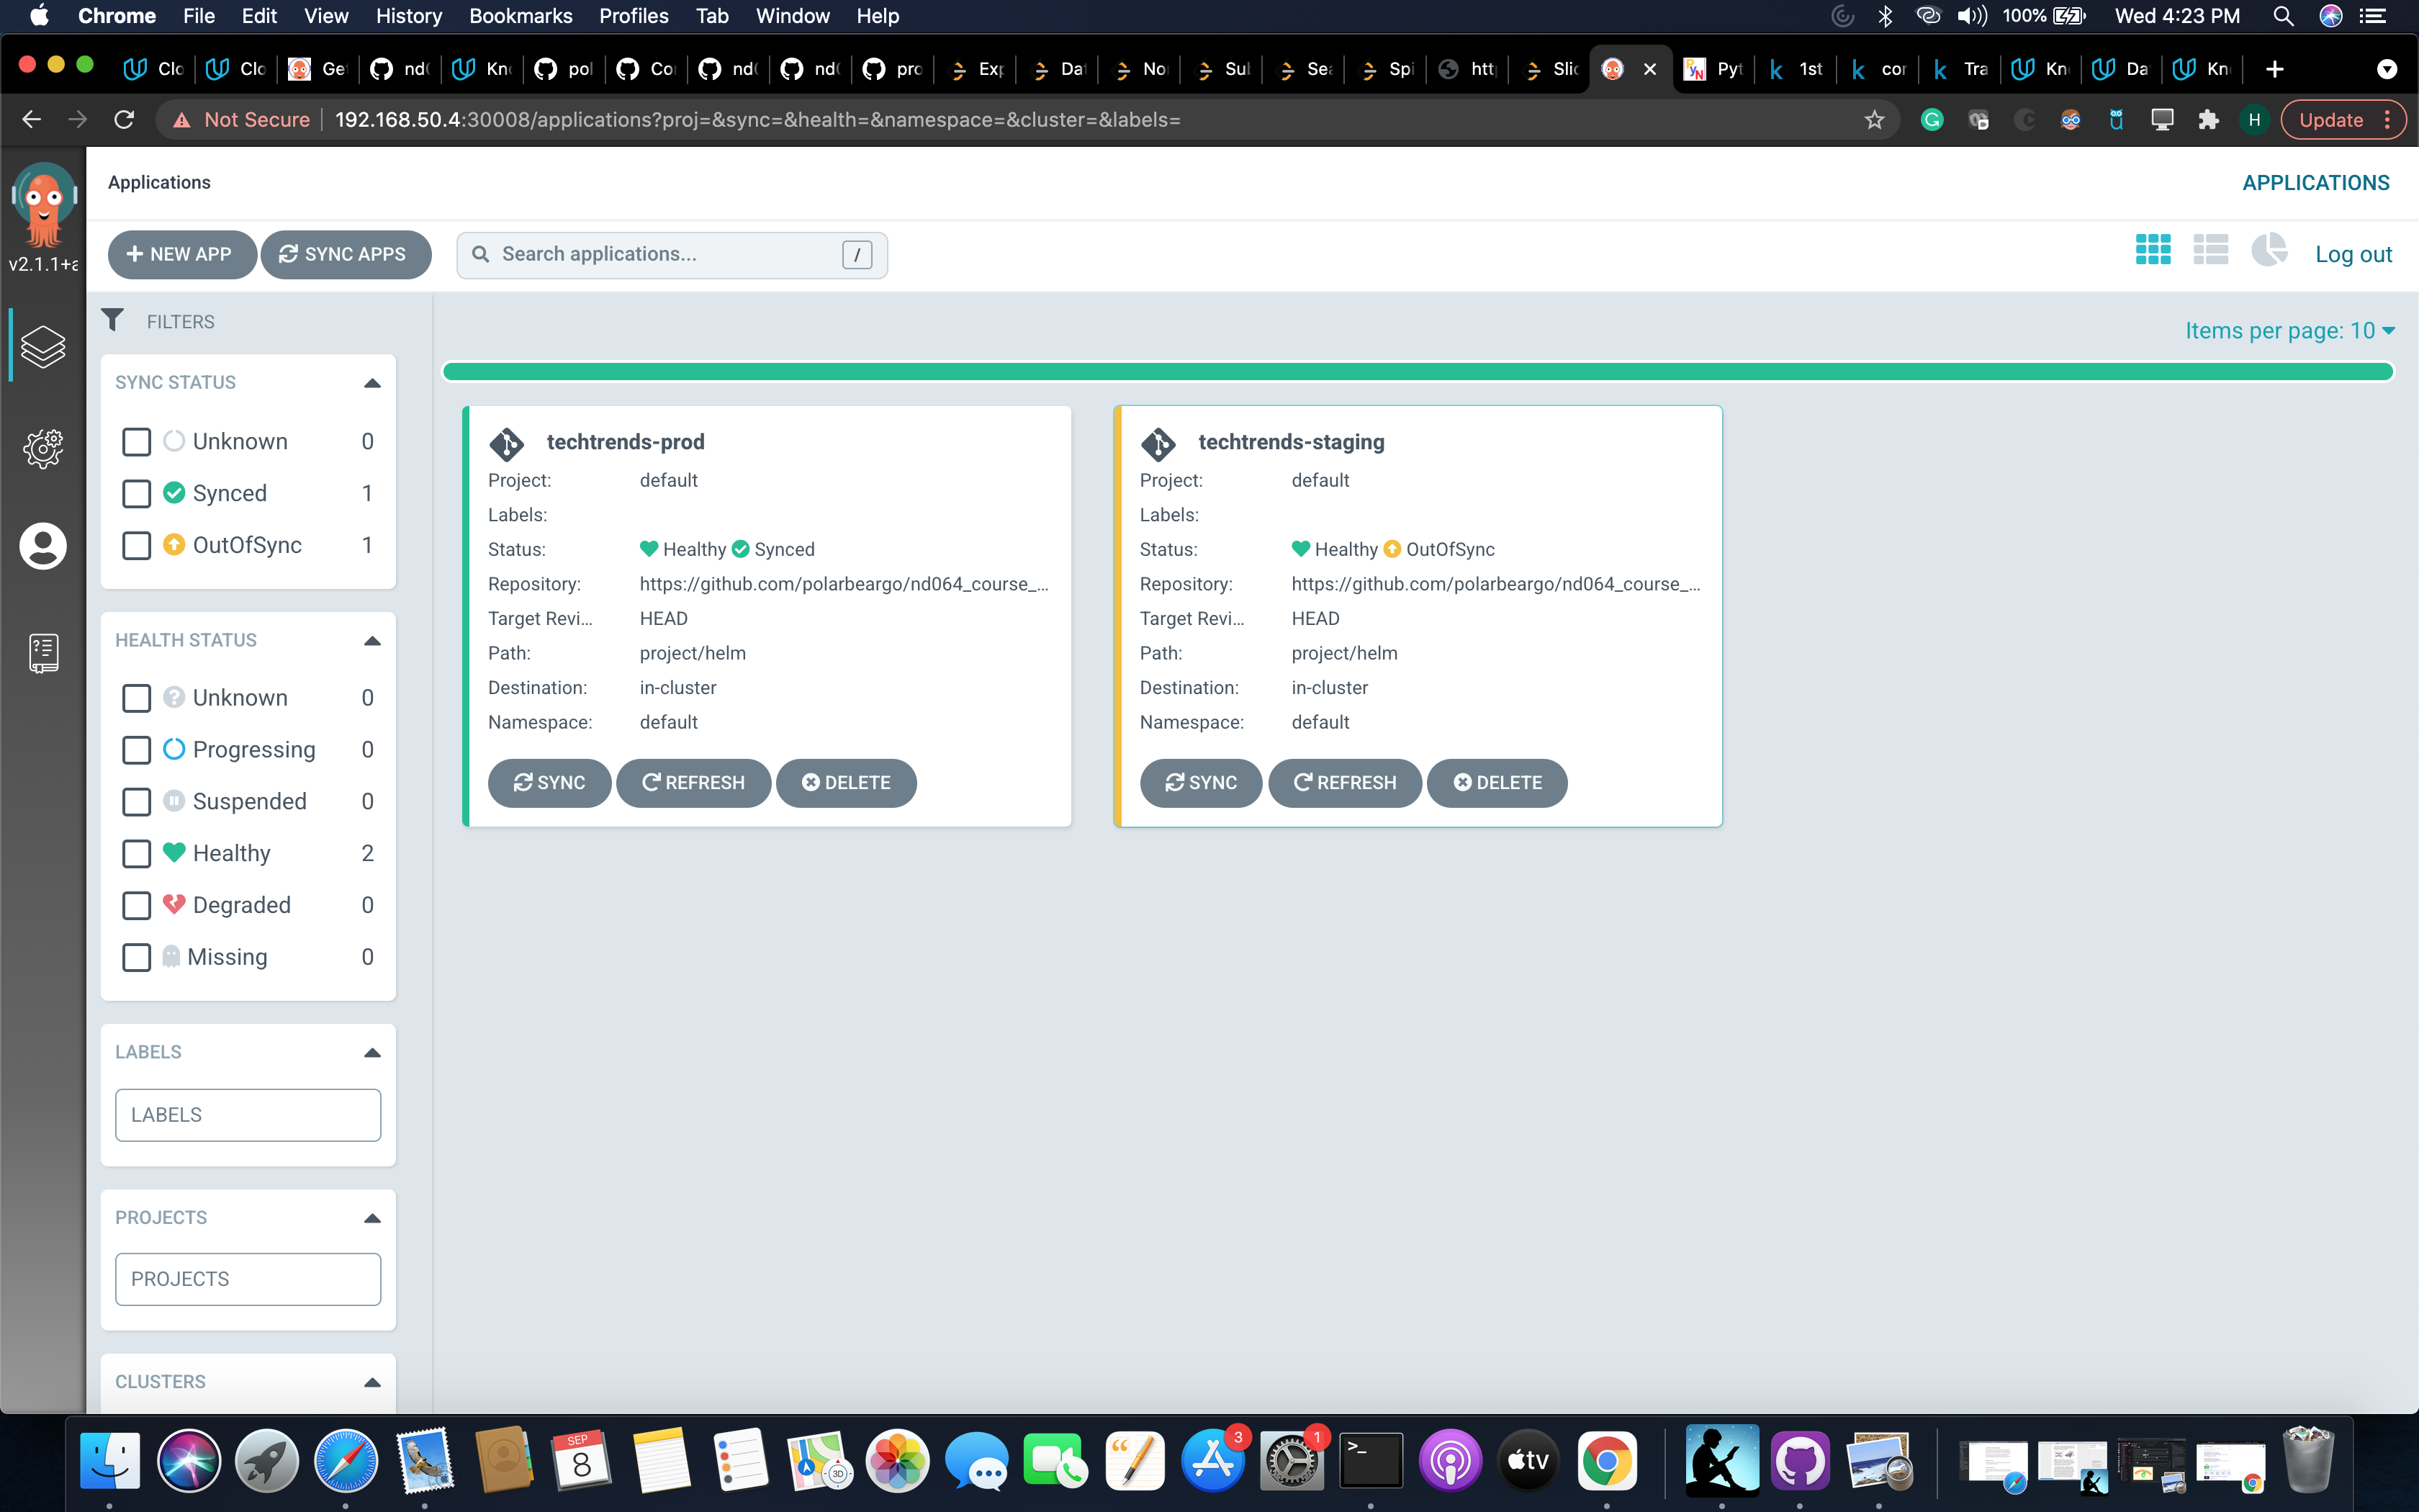
Task: Click the green sync progress bar
Action: (1416, 372)
